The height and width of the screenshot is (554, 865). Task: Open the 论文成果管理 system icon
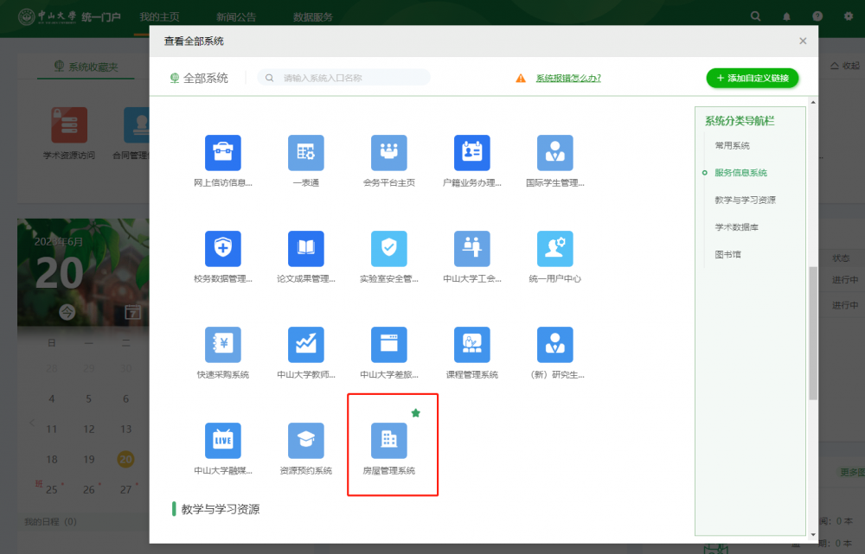(305, 249)
